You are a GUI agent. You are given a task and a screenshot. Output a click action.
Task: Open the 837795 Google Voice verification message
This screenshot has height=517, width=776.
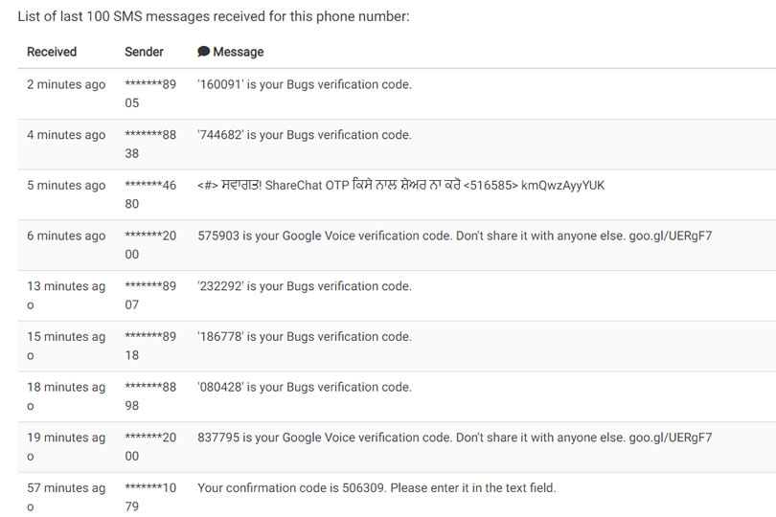click(x=455, y=438)
